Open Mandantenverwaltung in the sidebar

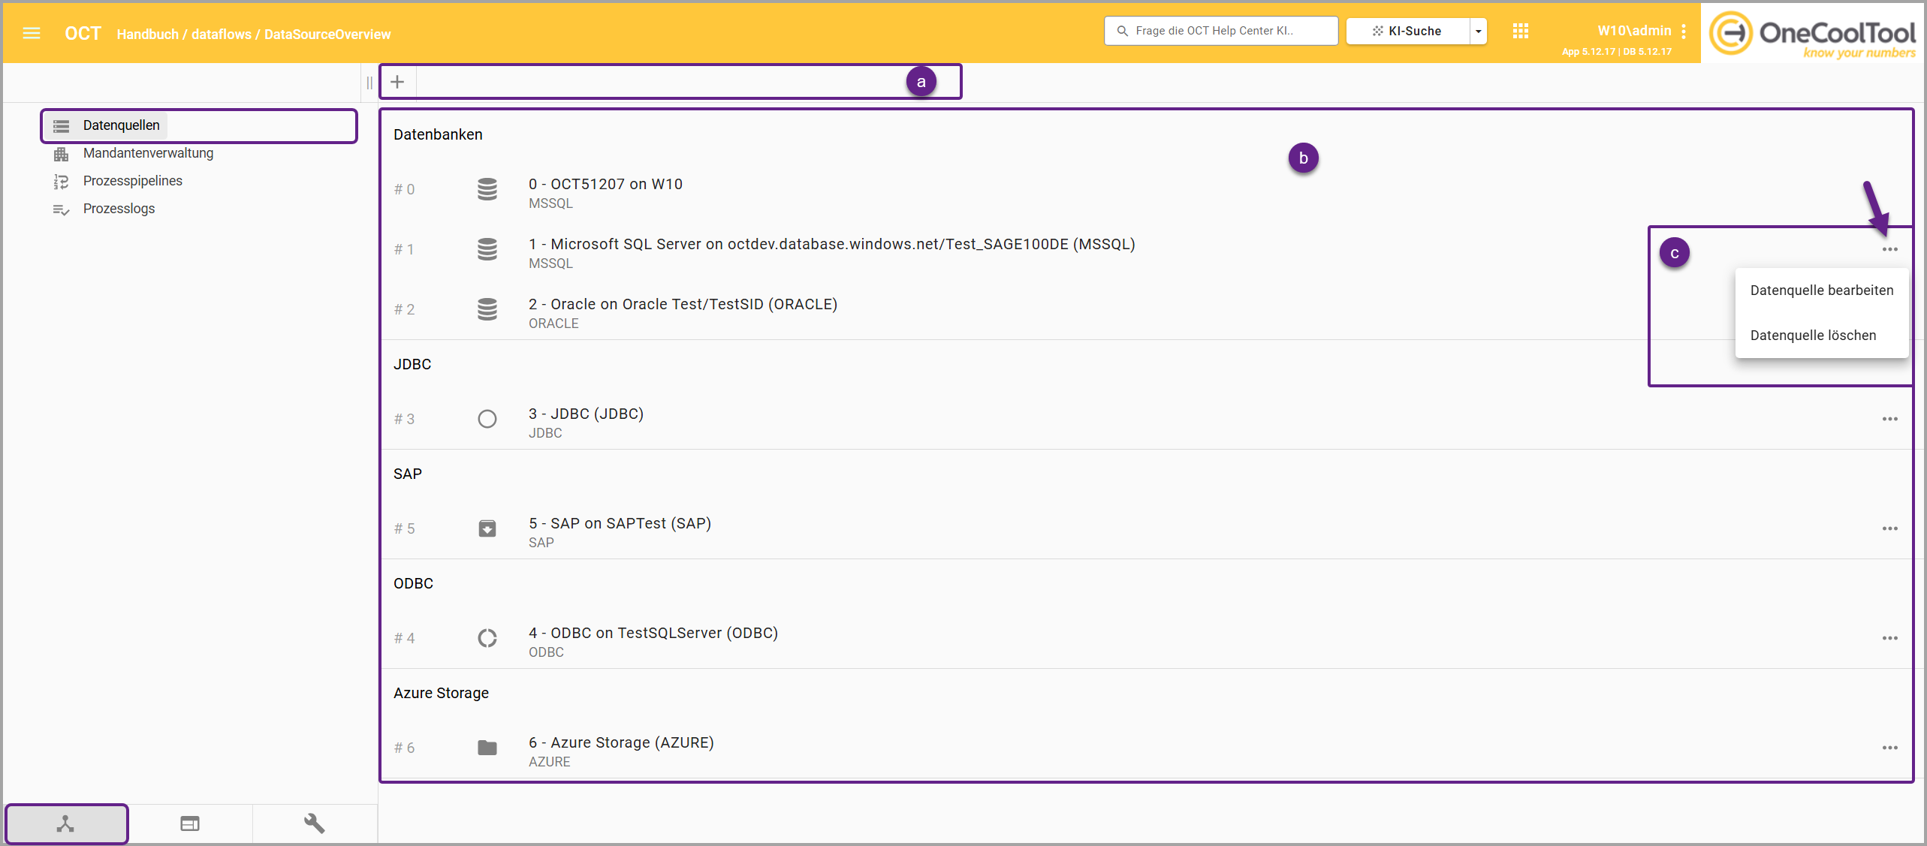148,153
